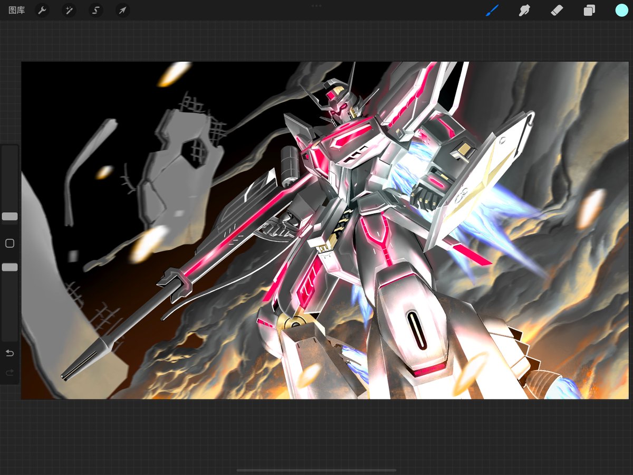Open the Layers panel

[589, 10]
